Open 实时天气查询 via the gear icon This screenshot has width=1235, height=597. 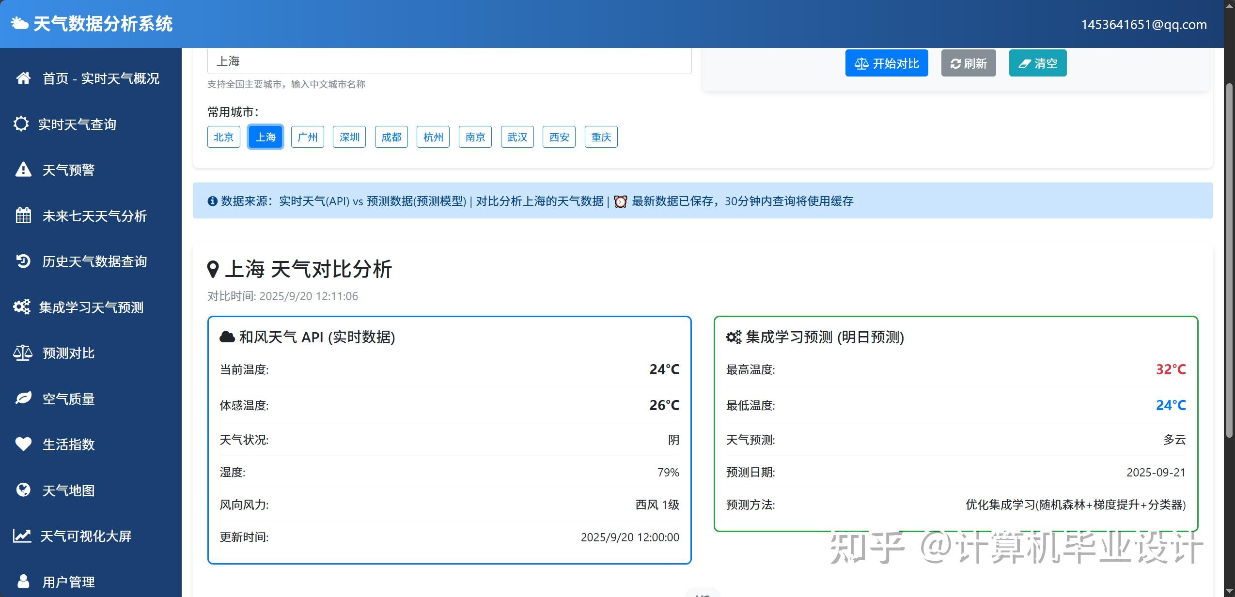click(x=22, y=123)
